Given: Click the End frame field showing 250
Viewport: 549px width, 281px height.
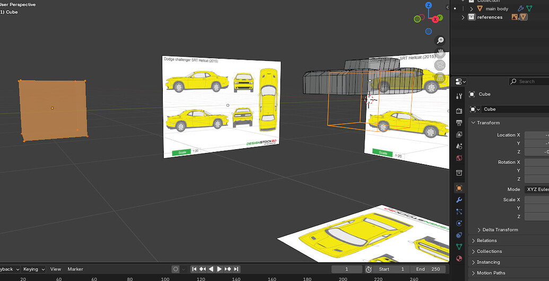Looking at the screenshot, I should tap(428, 269).
